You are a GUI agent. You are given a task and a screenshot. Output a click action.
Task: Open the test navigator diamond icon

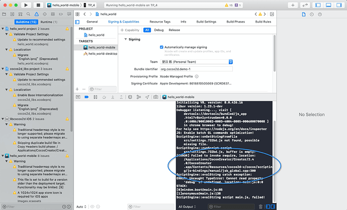click(45, 14)
